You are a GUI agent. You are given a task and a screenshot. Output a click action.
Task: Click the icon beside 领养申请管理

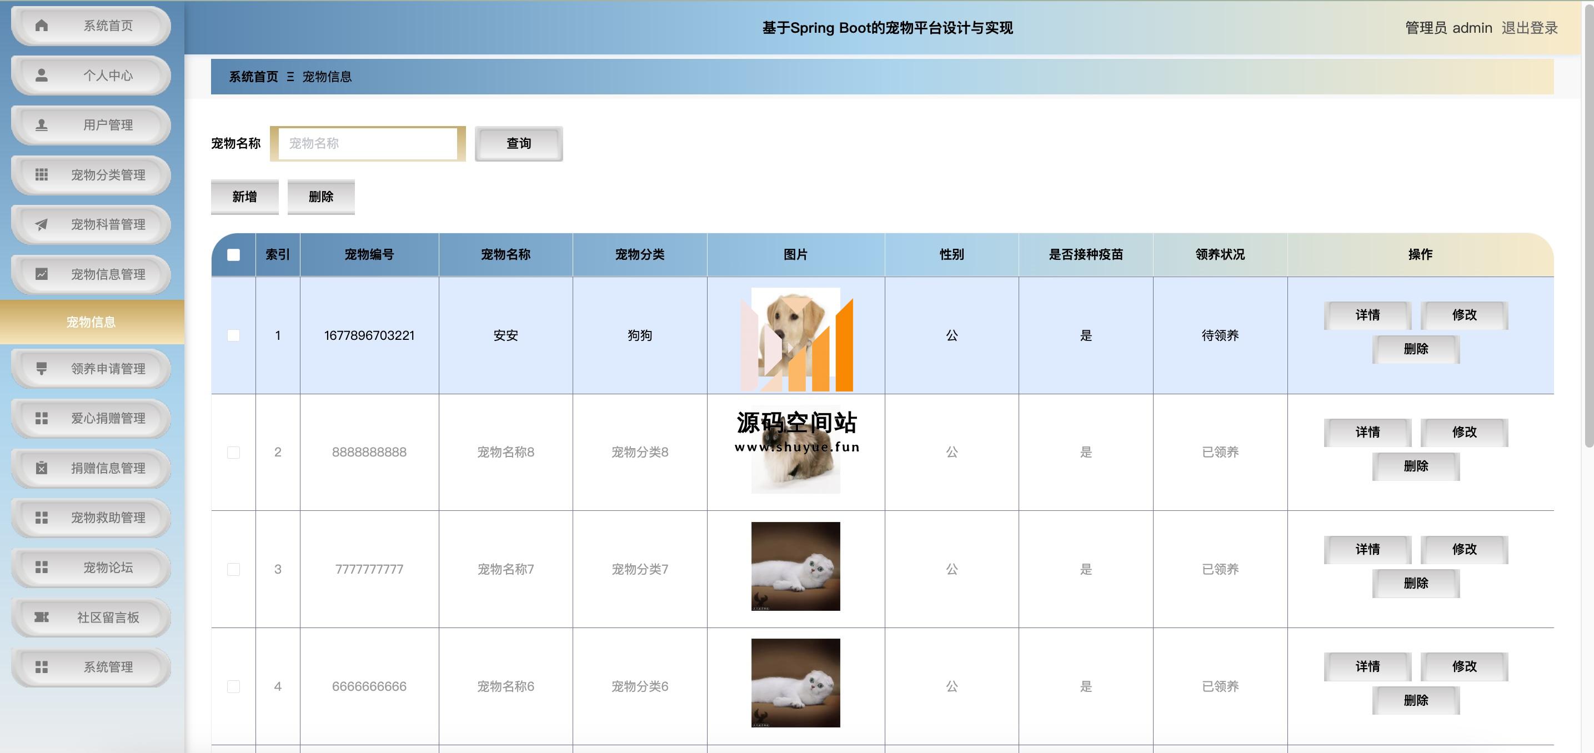42,369
